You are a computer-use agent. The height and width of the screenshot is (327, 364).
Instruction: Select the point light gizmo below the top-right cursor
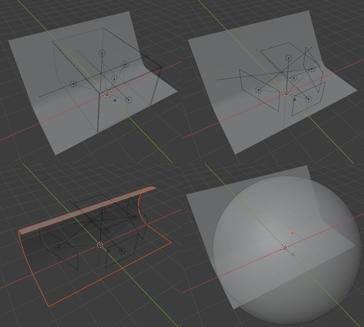click(x=309, y=99)
